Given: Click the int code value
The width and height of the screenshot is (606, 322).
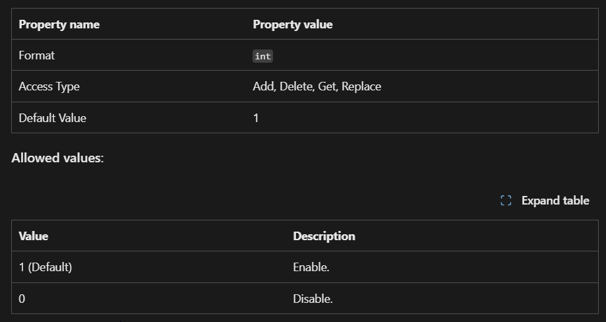Looking at the screenshot, I should point(262,56).
